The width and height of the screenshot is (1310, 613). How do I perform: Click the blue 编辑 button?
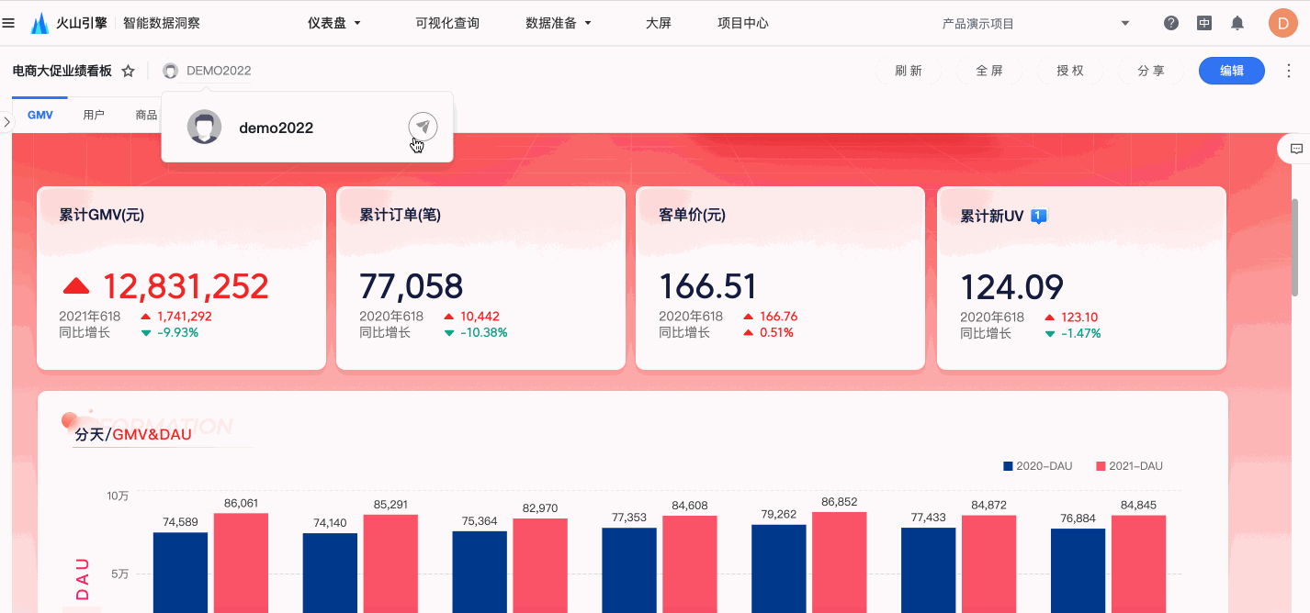point(1232,71)
